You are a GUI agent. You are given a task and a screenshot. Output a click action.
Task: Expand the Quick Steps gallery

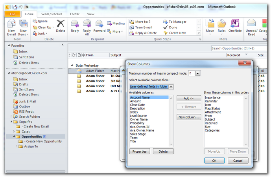tap(199, 33)
